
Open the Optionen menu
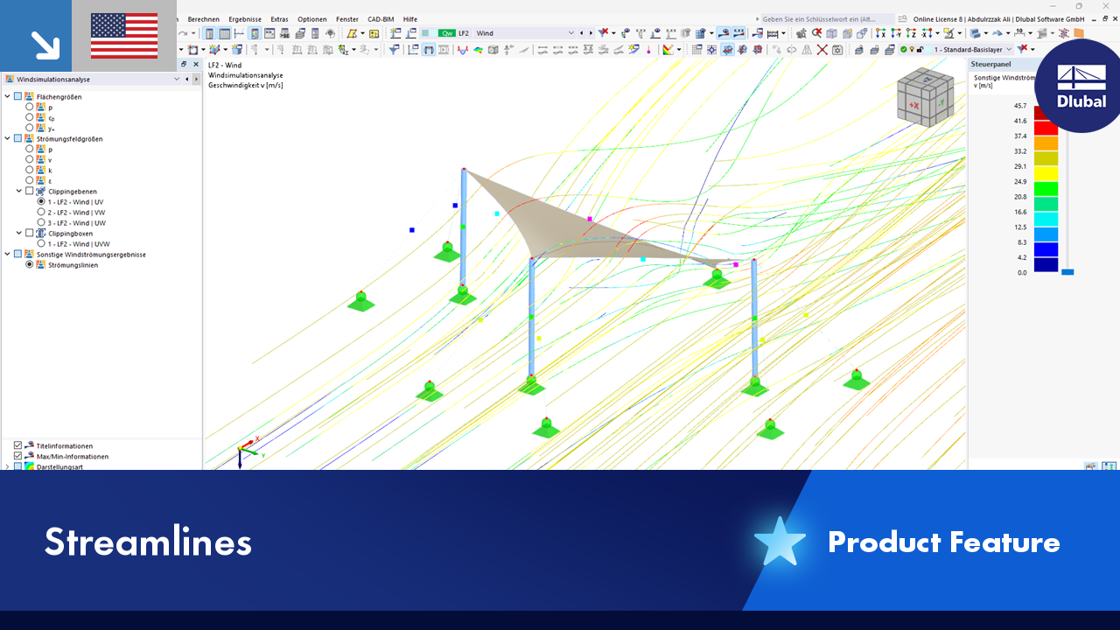click(x=312, y=19)
